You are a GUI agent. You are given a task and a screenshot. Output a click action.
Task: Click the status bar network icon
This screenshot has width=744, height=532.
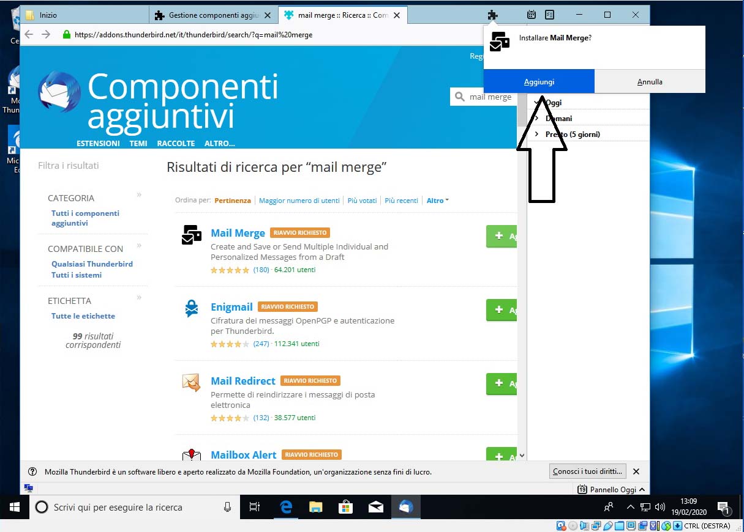28,489
